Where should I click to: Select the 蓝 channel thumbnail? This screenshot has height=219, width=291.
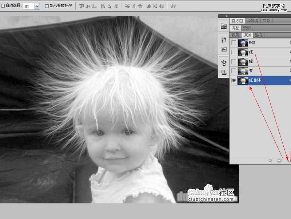click(243, 71)
